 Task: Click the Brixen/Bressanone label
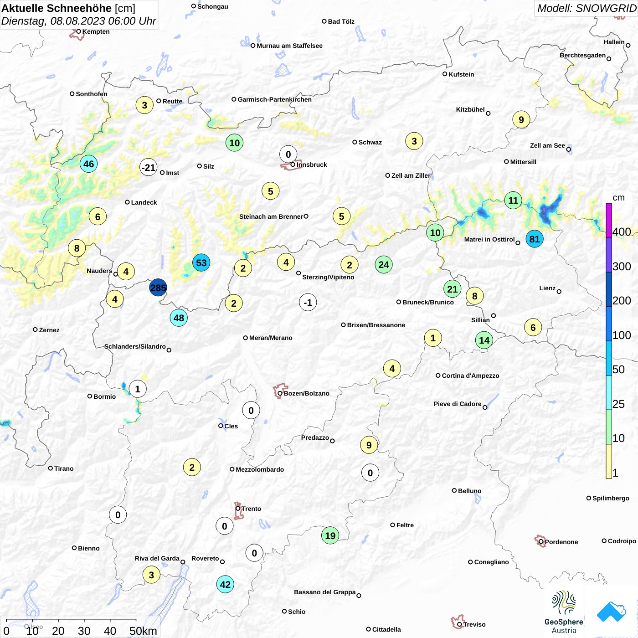coord(376,325)
